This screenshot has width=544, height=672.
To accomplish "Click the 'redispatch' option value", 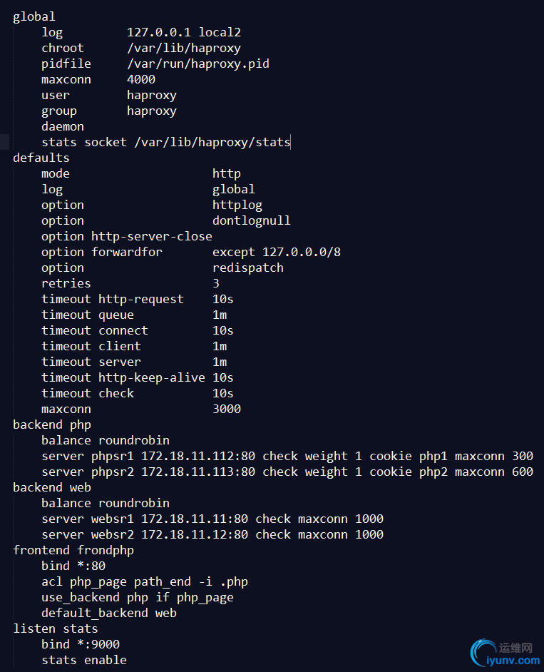I will pos(247,268).
